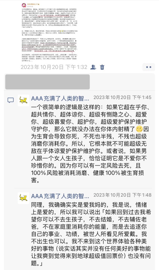Click the comment bubble icon beside first reply
159x270 pixels.
click(11, 100)
